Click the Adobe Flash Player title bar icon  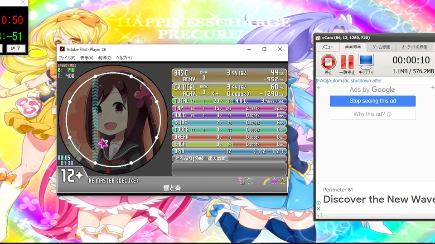pos(62,49)
